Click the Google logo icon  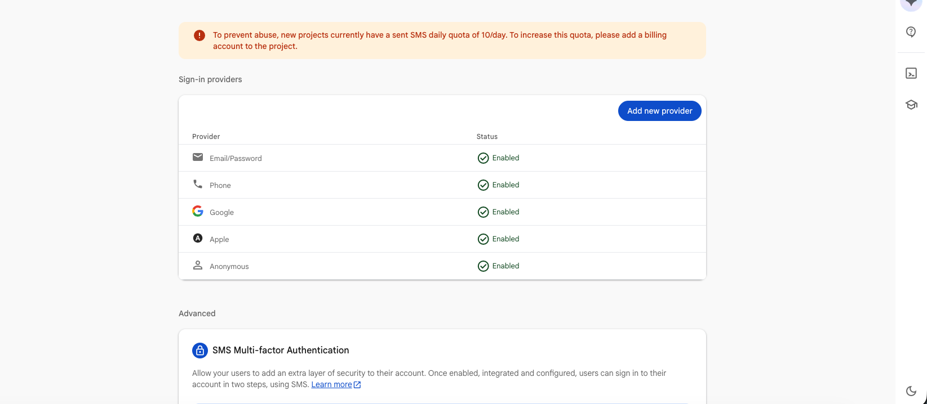point(198,211)
